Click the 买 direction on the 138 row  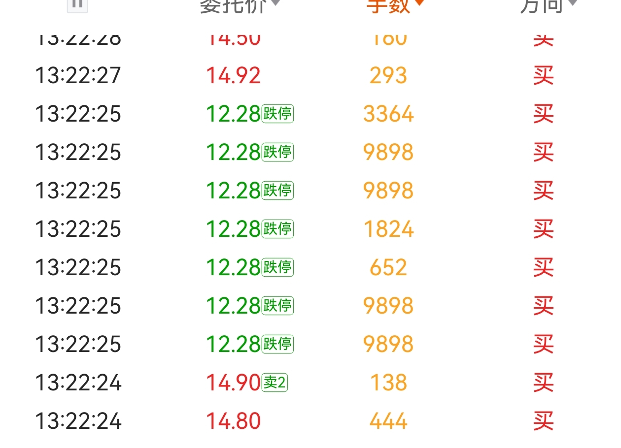[543, 383]
